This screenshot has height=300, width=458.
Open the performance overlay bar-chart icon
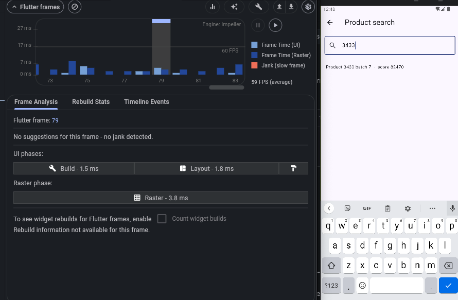pos(213,7)
